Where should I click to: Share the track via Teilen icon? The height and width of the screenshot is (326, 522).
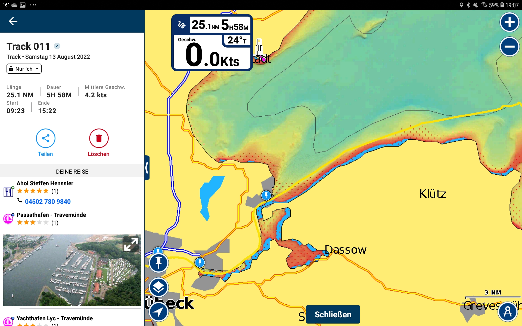[x=45, y=138]
